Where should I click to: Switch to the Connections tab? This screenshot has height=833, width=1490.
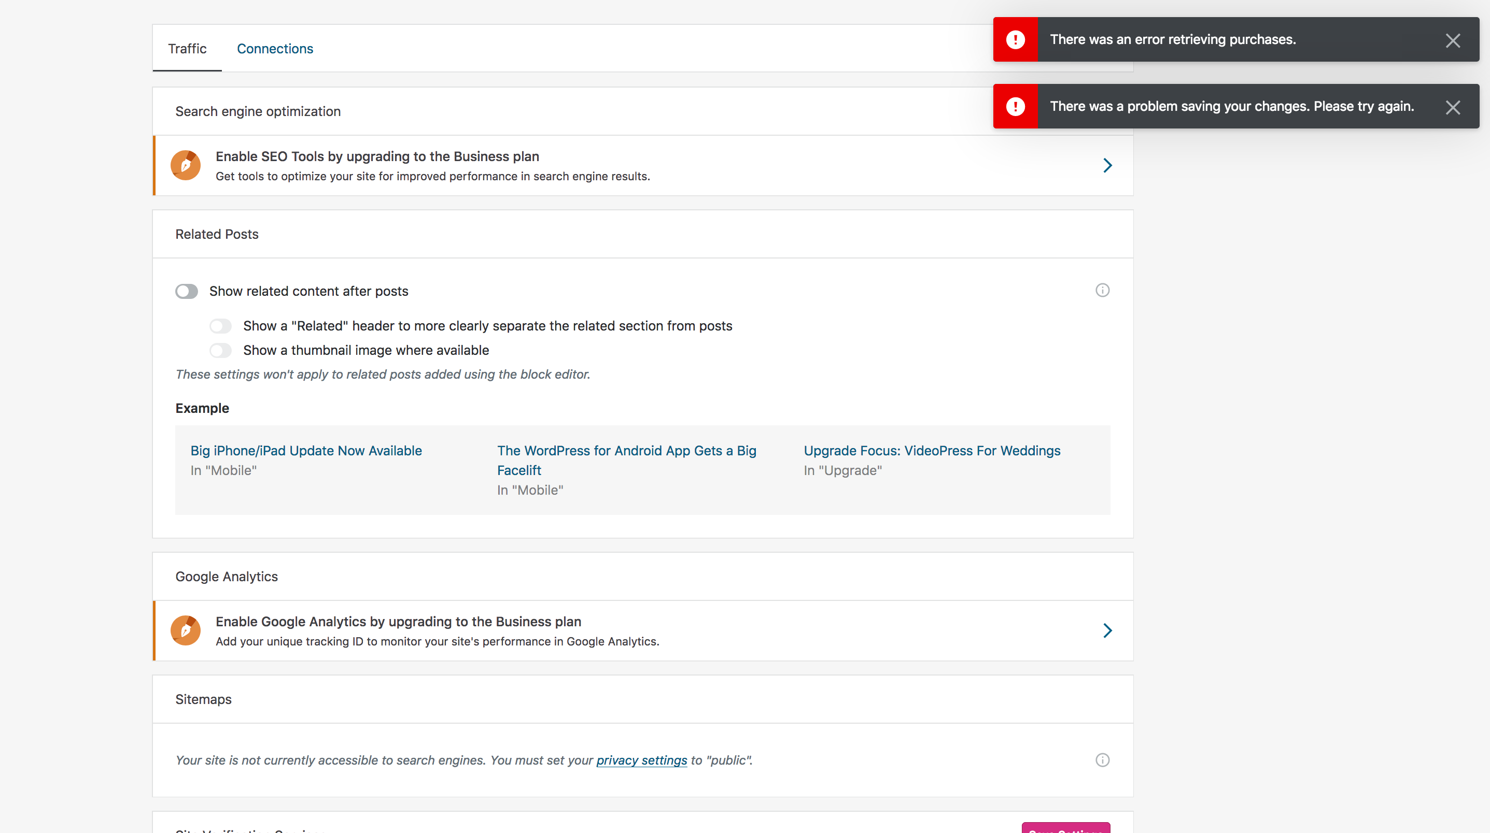275,49
